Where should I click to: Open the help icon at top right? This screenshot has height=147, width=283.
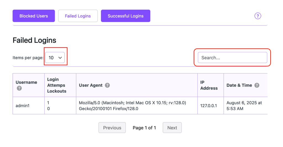[258, 16]
